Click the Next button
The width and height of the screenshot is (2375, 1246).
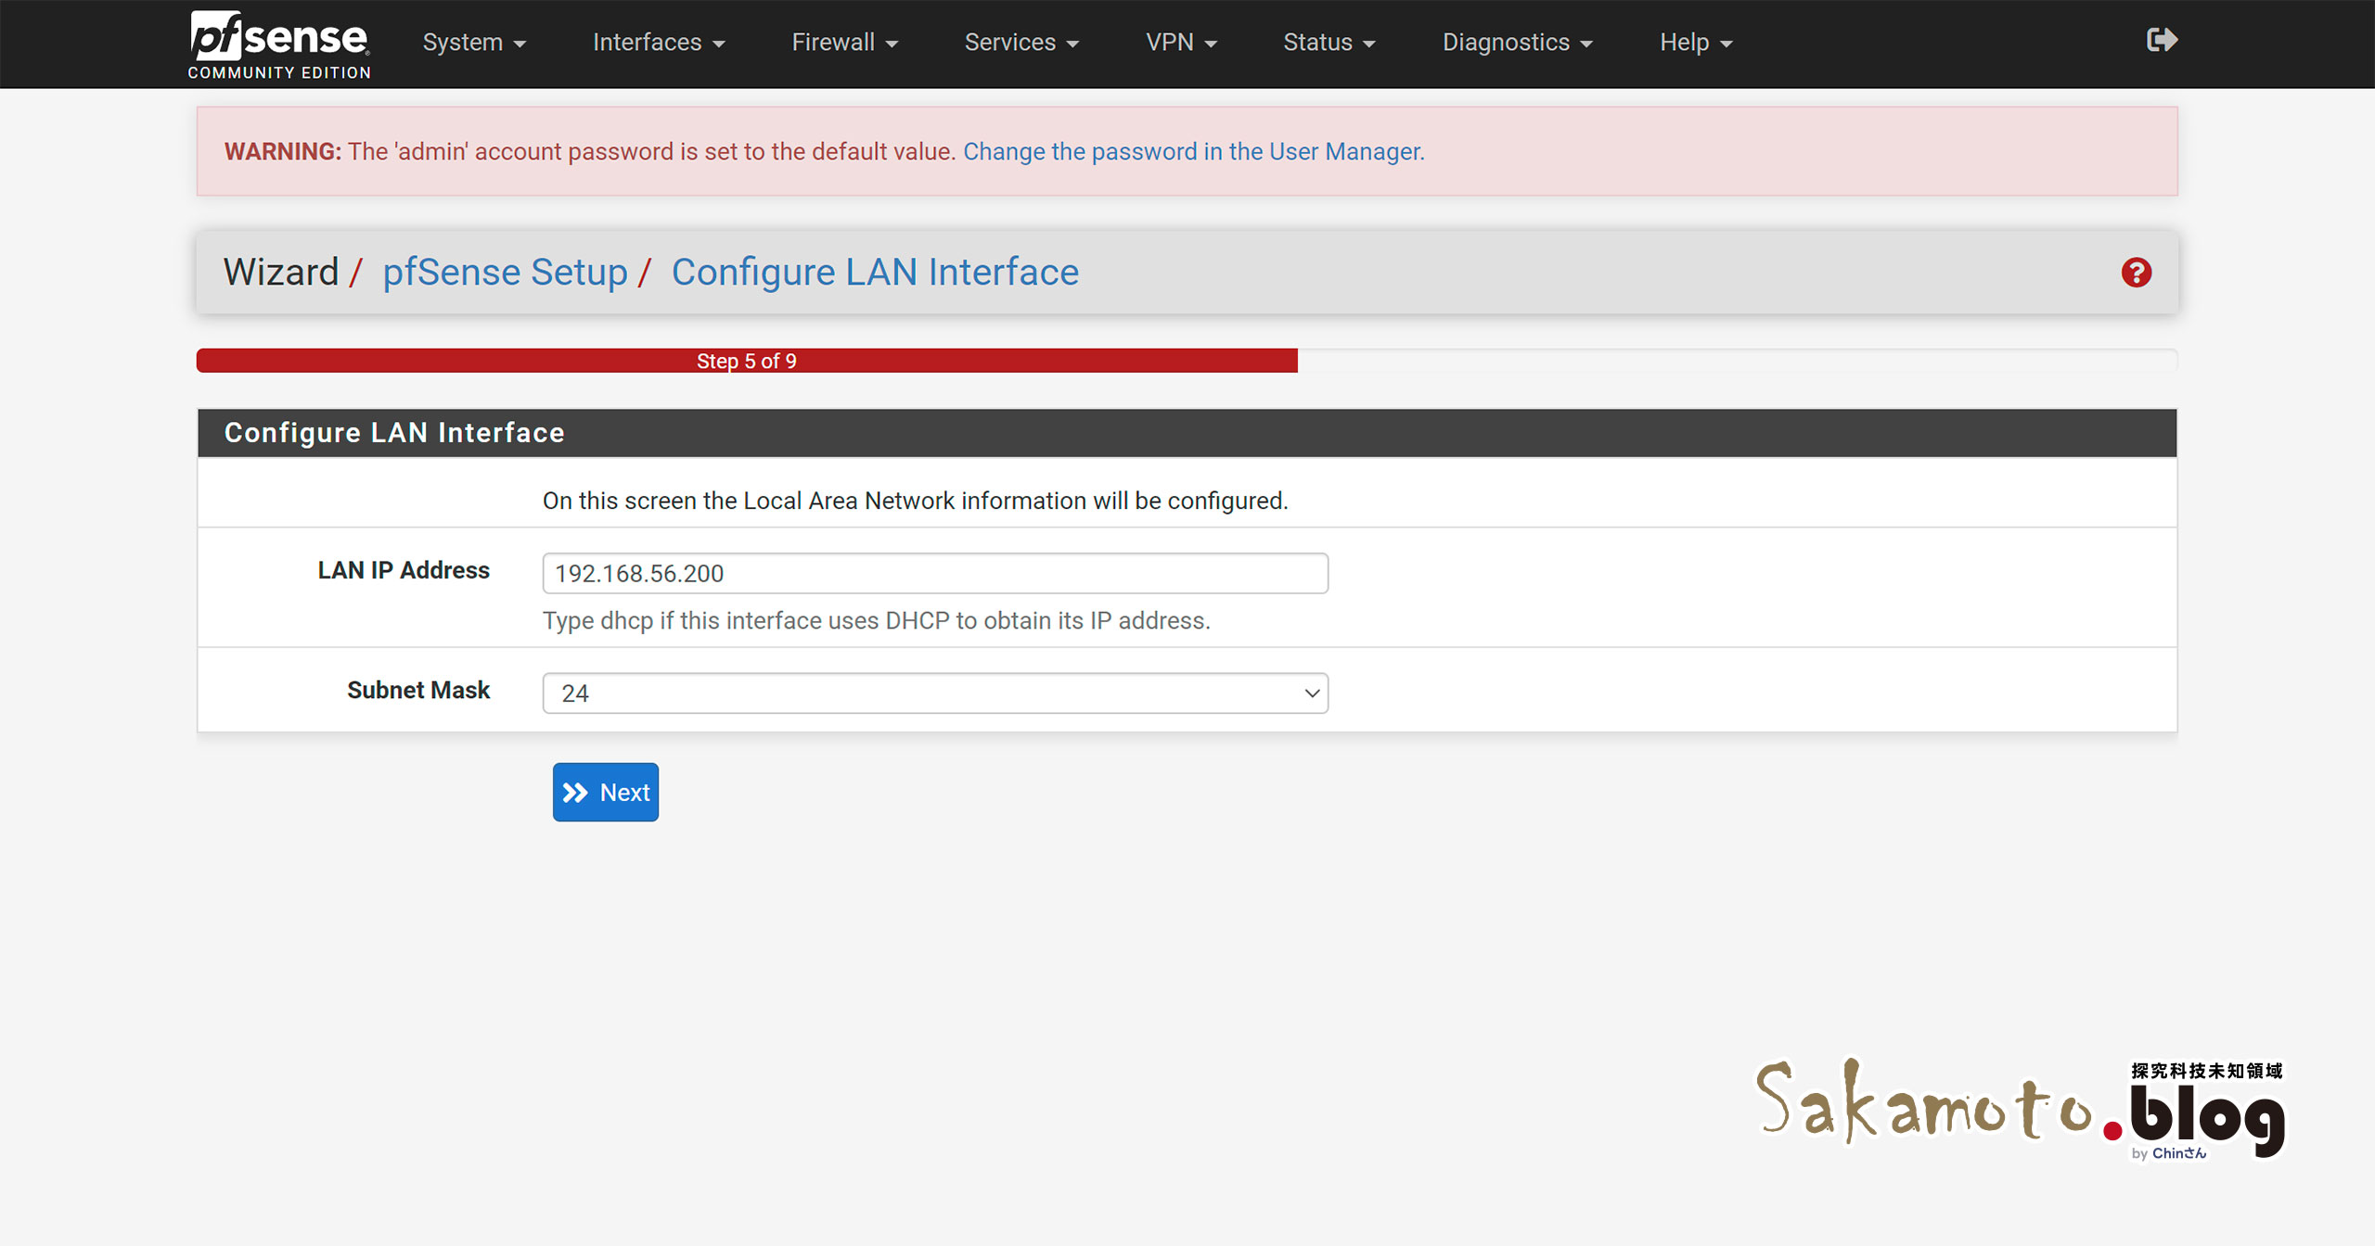tap(606, 793)
